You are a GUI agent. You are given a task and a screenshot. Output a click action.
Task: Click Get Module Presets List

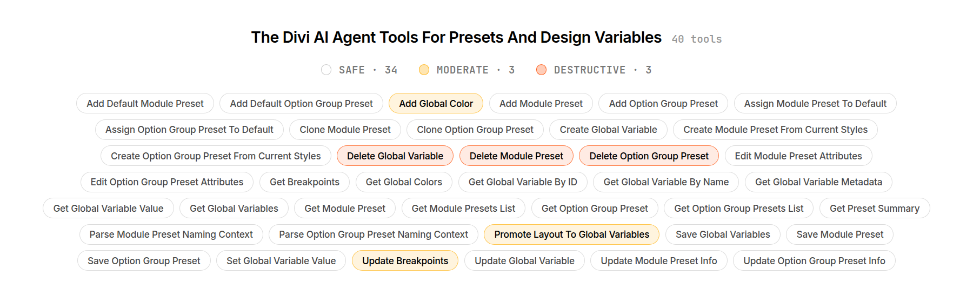pyautogui.click(x=463, y=209)
